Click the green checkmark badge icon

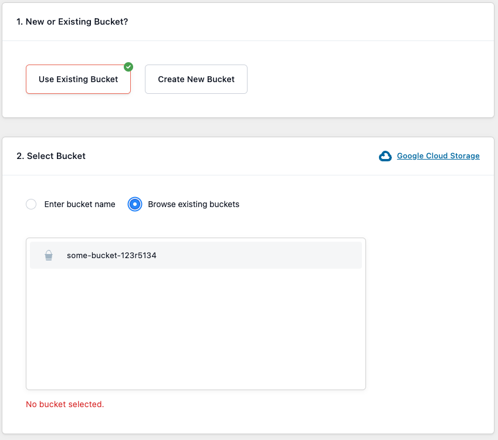pos(128,67)
